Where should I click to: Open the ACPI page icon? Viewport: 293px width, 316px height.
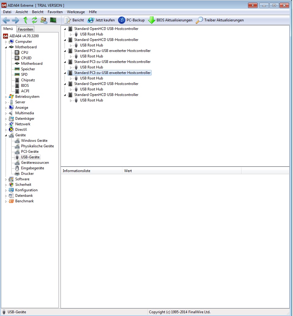(17, 91)
